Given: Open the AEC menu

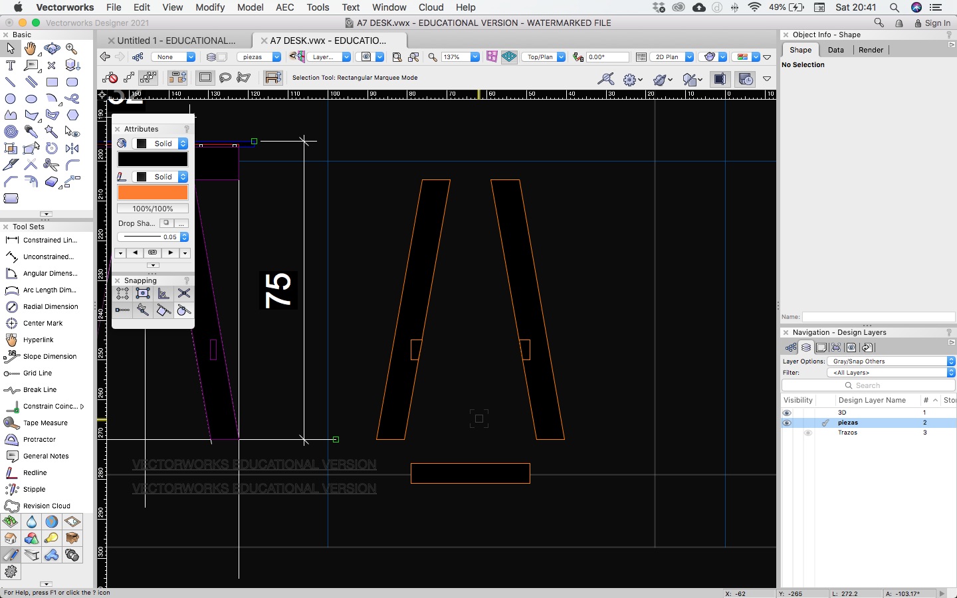Looking at the screenshot, I should click(x=285, y=7).
